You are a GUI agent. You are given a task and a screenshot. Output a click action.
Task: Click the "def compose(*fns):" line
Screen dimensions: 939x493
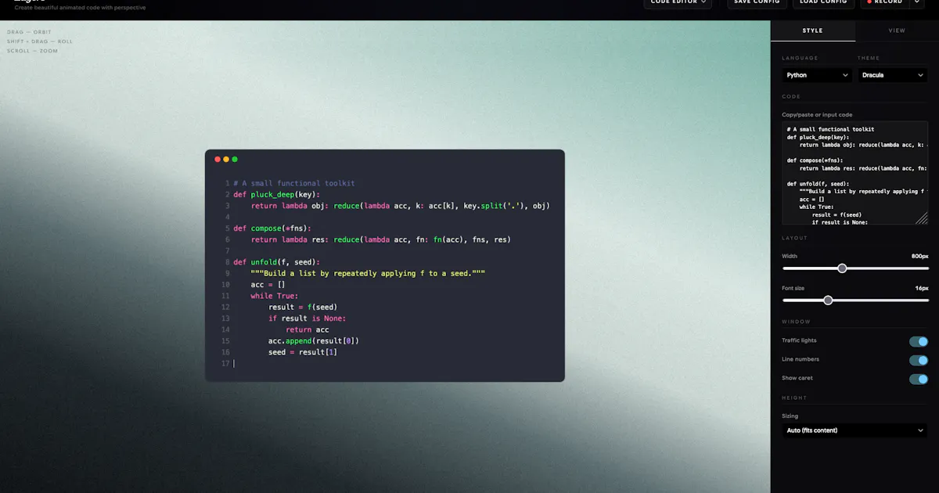coord(272,229)
